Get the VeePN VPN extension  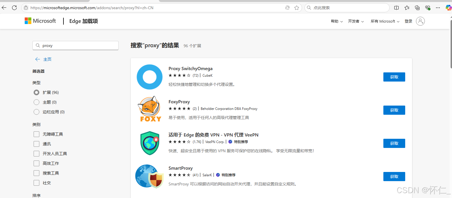394,143
